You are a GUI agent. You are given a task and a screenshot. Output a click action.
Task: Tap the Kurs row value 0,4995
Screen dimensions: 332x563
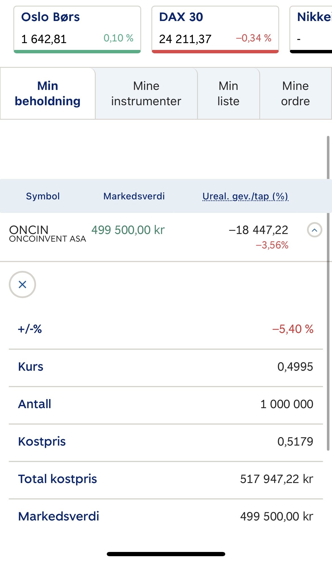point(295,367)
